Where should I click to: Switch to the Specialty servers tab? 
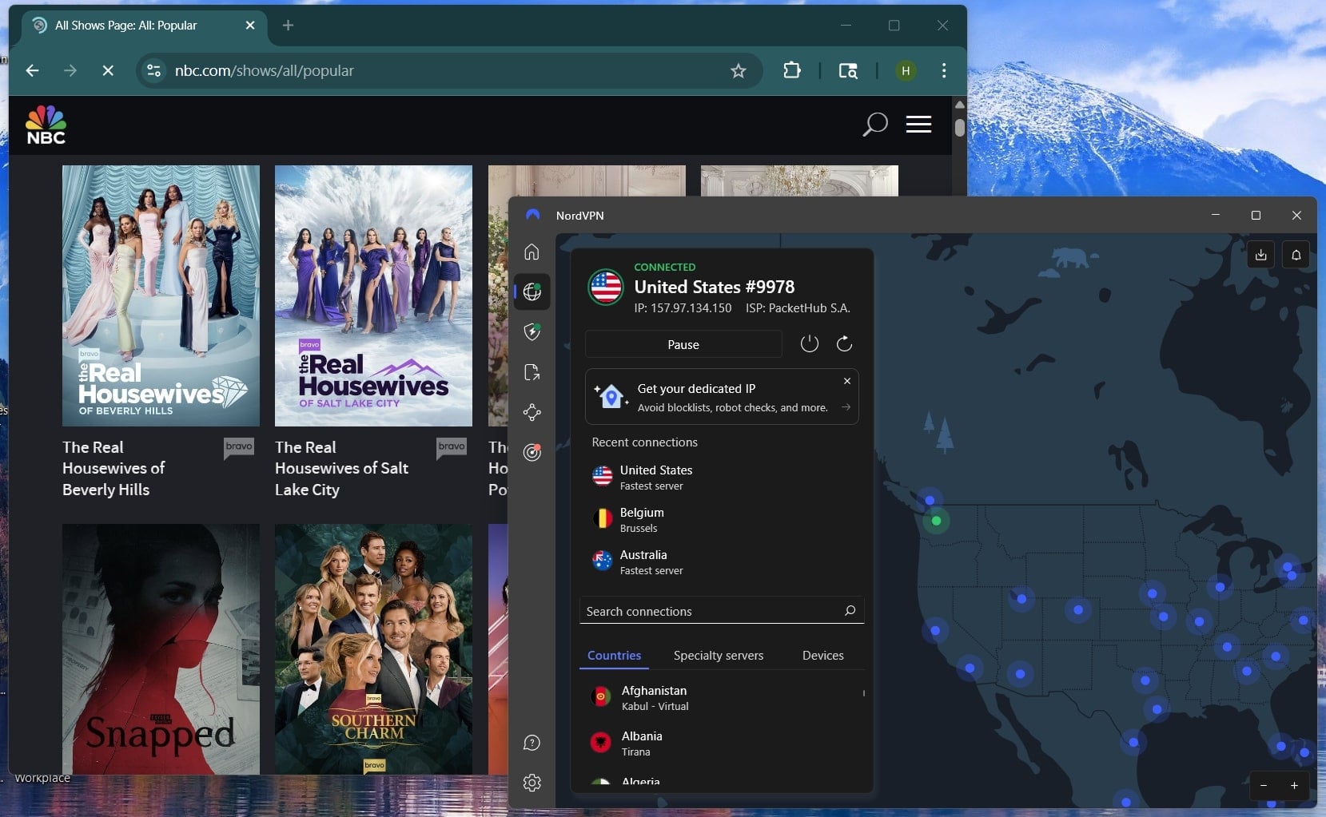coord(719,655)
